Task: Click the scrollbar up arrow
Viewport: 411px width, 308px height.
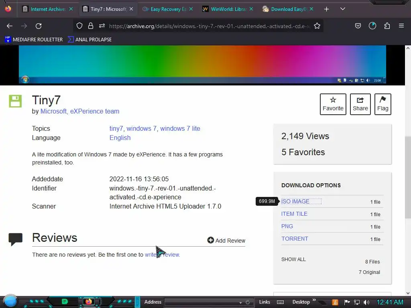Action: pyautogui.click(x=408, y=48)
